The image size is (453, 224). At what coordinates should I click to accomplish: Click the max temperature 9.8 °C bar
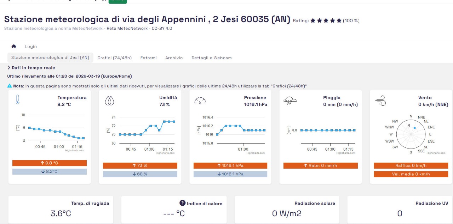50,163
